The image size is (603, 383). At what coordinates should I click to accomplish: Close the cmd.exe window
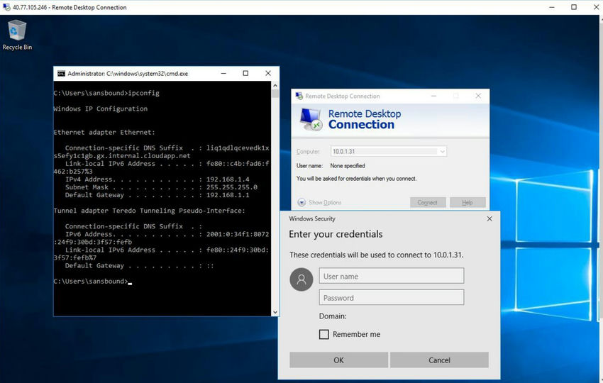pyautogui.click(x=268, y=73)
